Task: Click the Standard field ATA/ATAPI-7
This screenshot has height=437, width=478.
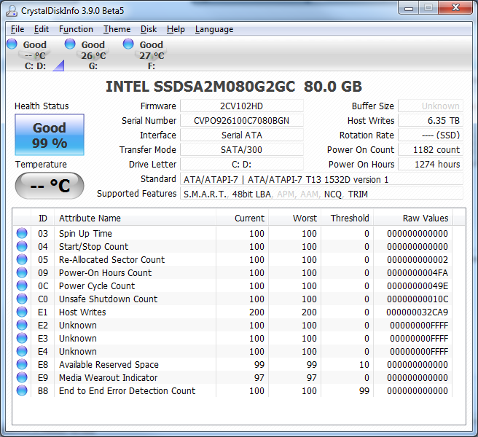Action: point(321,179)
